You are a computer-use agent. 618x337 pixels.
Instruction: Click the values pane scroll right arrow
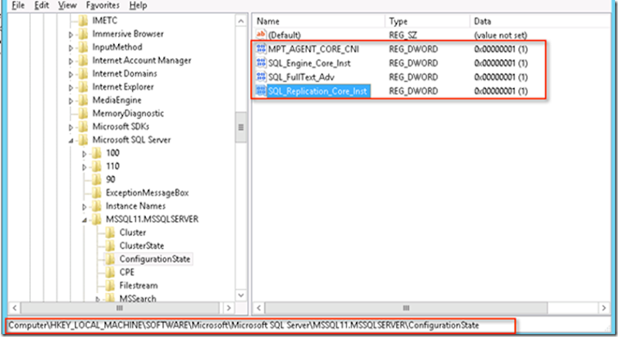click(604, 308)
